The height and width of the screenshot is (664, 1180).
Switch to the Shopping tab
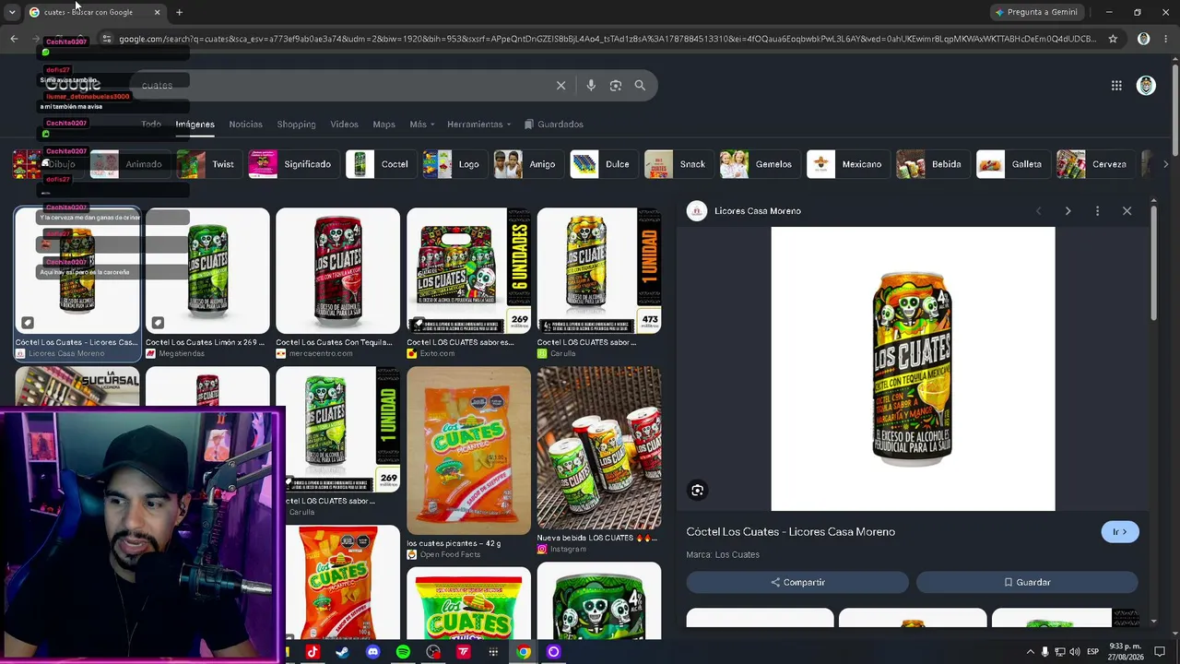tap(296, 125)
